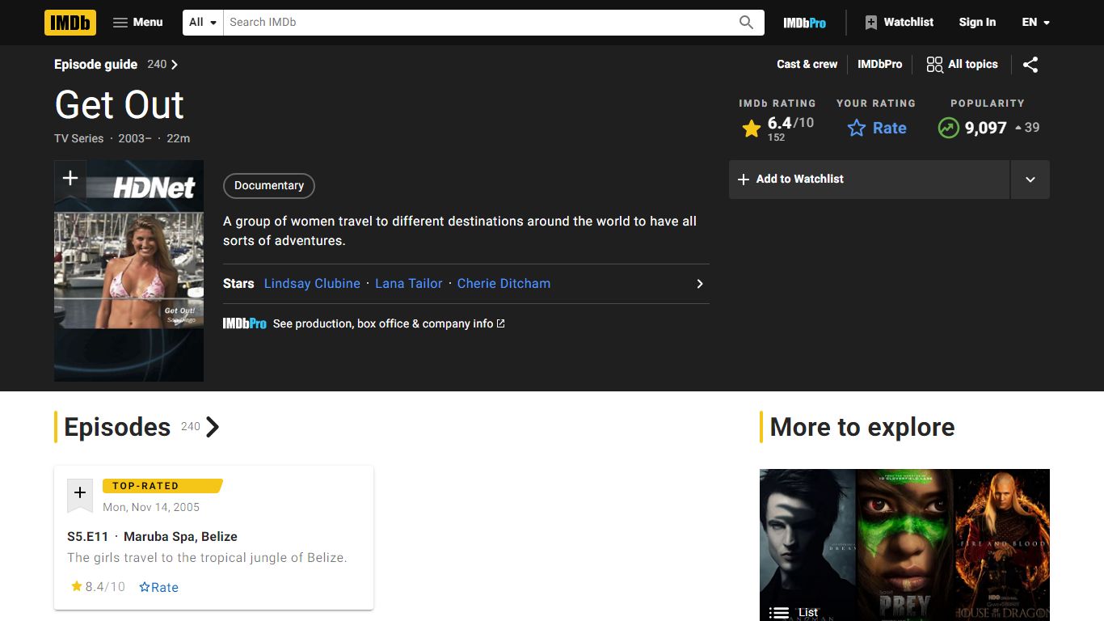Open episode S5.E11 Maruba Spa, Belize
The image size is (1104, 621).
[x=152, y=537]
